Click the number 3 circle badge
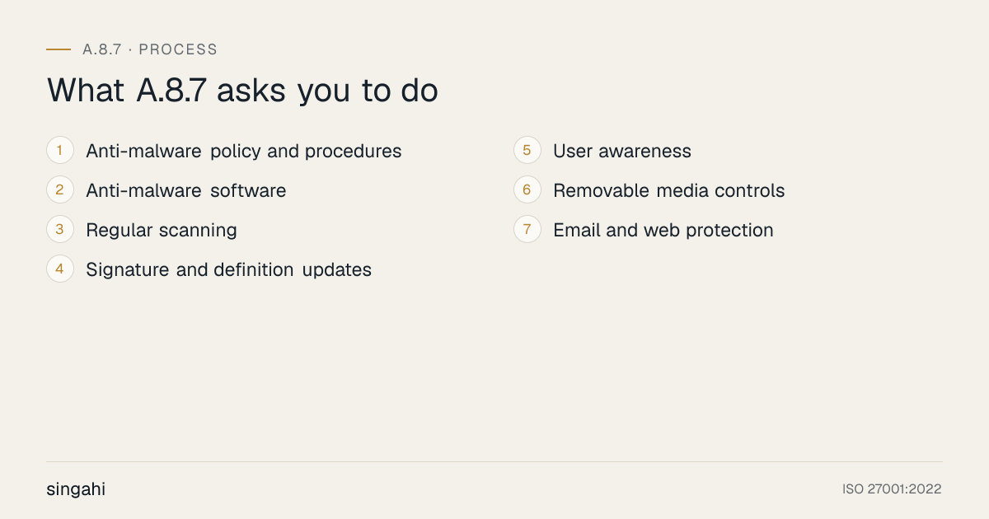989x519 pixels. click(60, 230)
